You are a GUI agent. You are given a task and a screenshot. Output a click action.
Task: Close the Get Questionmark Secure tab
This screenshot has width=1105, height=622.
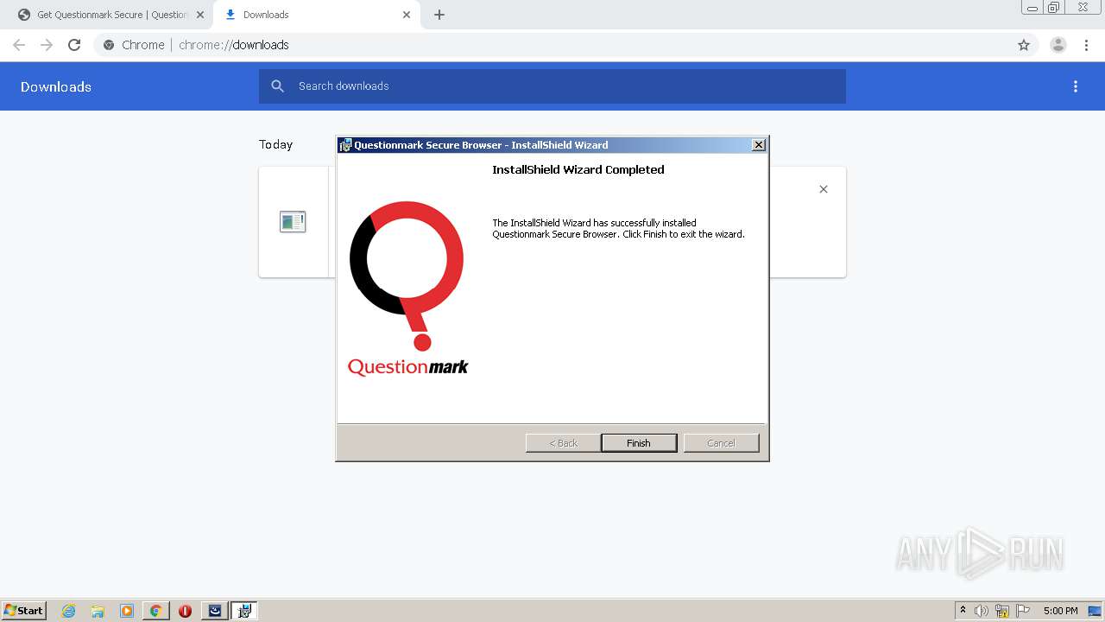point(200,15)
